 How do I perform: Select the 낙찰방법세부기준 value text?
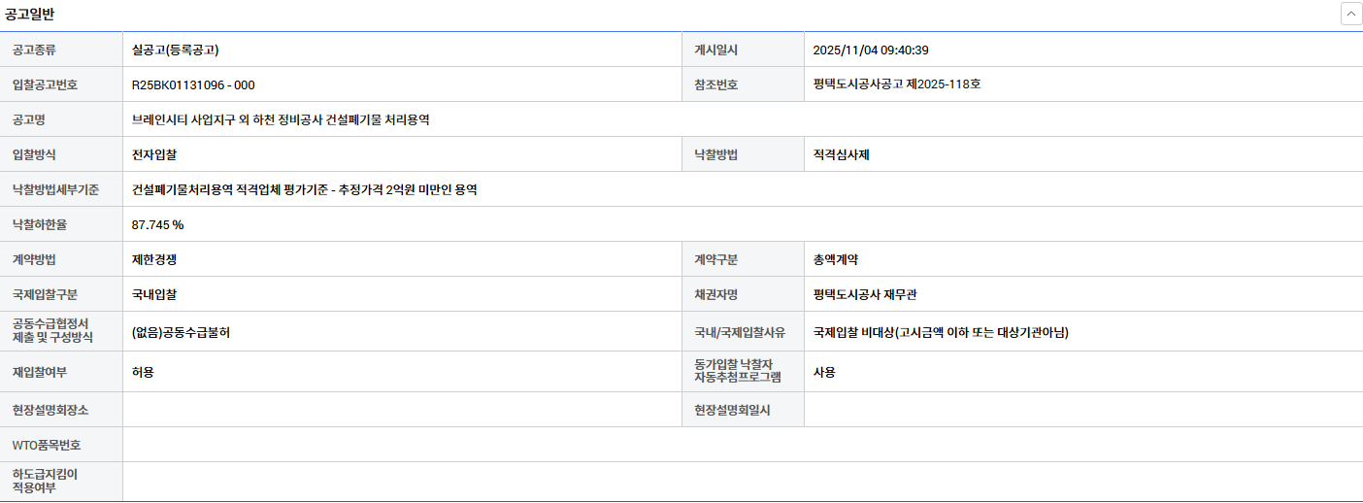tap(304, 190)
